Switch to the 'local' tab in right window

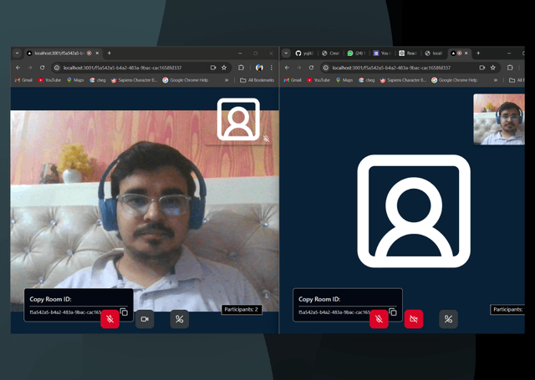[434, 53]
